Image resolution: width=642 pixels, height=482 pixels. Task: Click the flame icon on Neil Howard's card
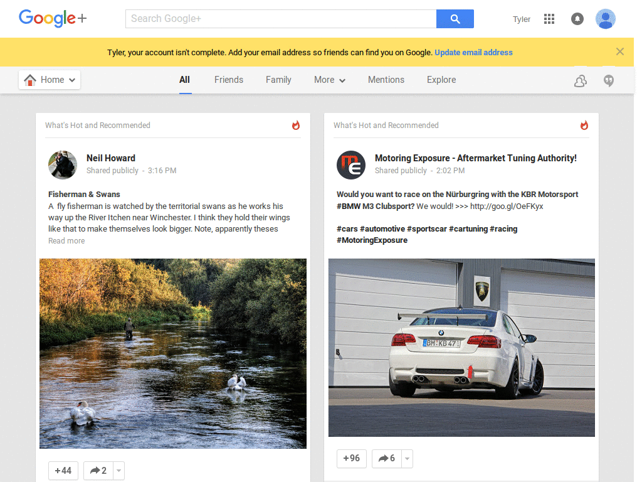point(296,126)
